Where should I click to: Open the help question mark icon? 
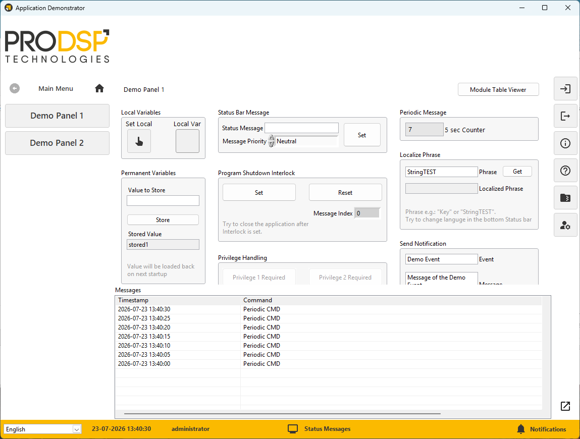(565, 171)
